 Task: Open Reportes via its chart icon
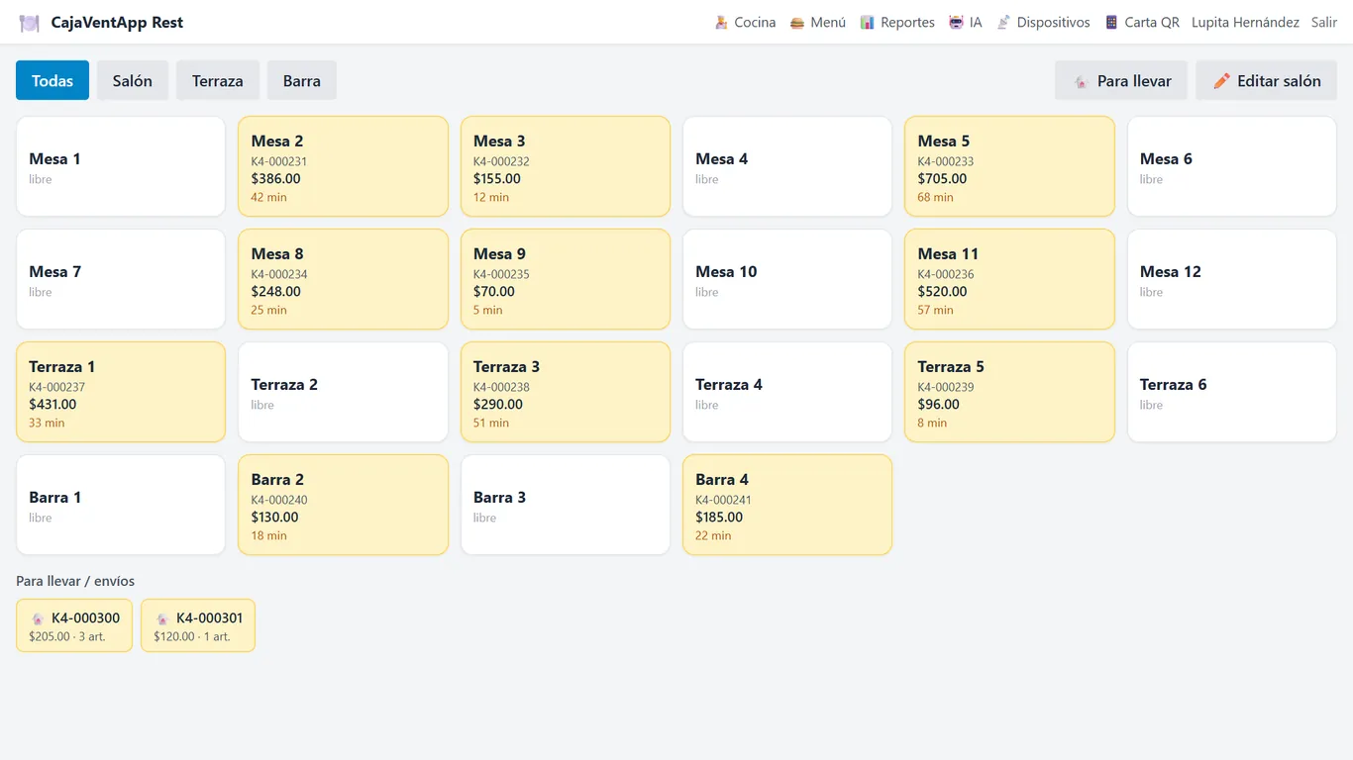867,22
